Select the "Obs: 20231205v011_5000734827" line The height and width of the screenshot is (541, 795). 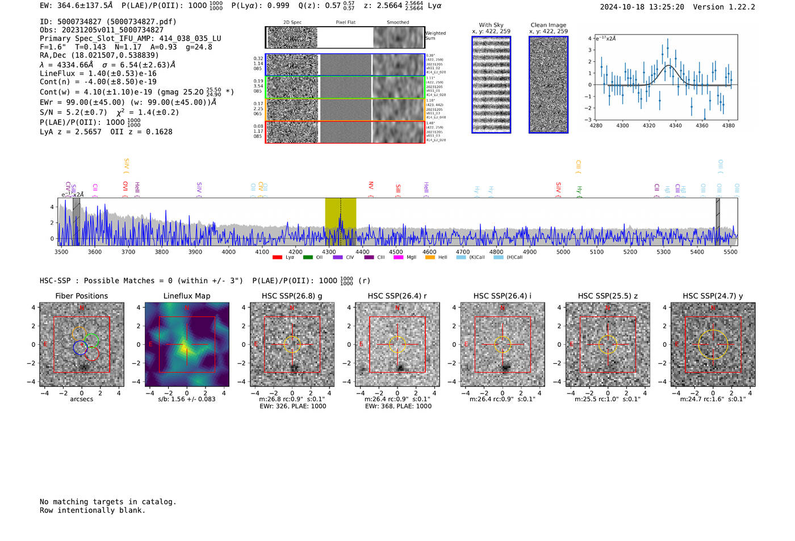(102, 30)
